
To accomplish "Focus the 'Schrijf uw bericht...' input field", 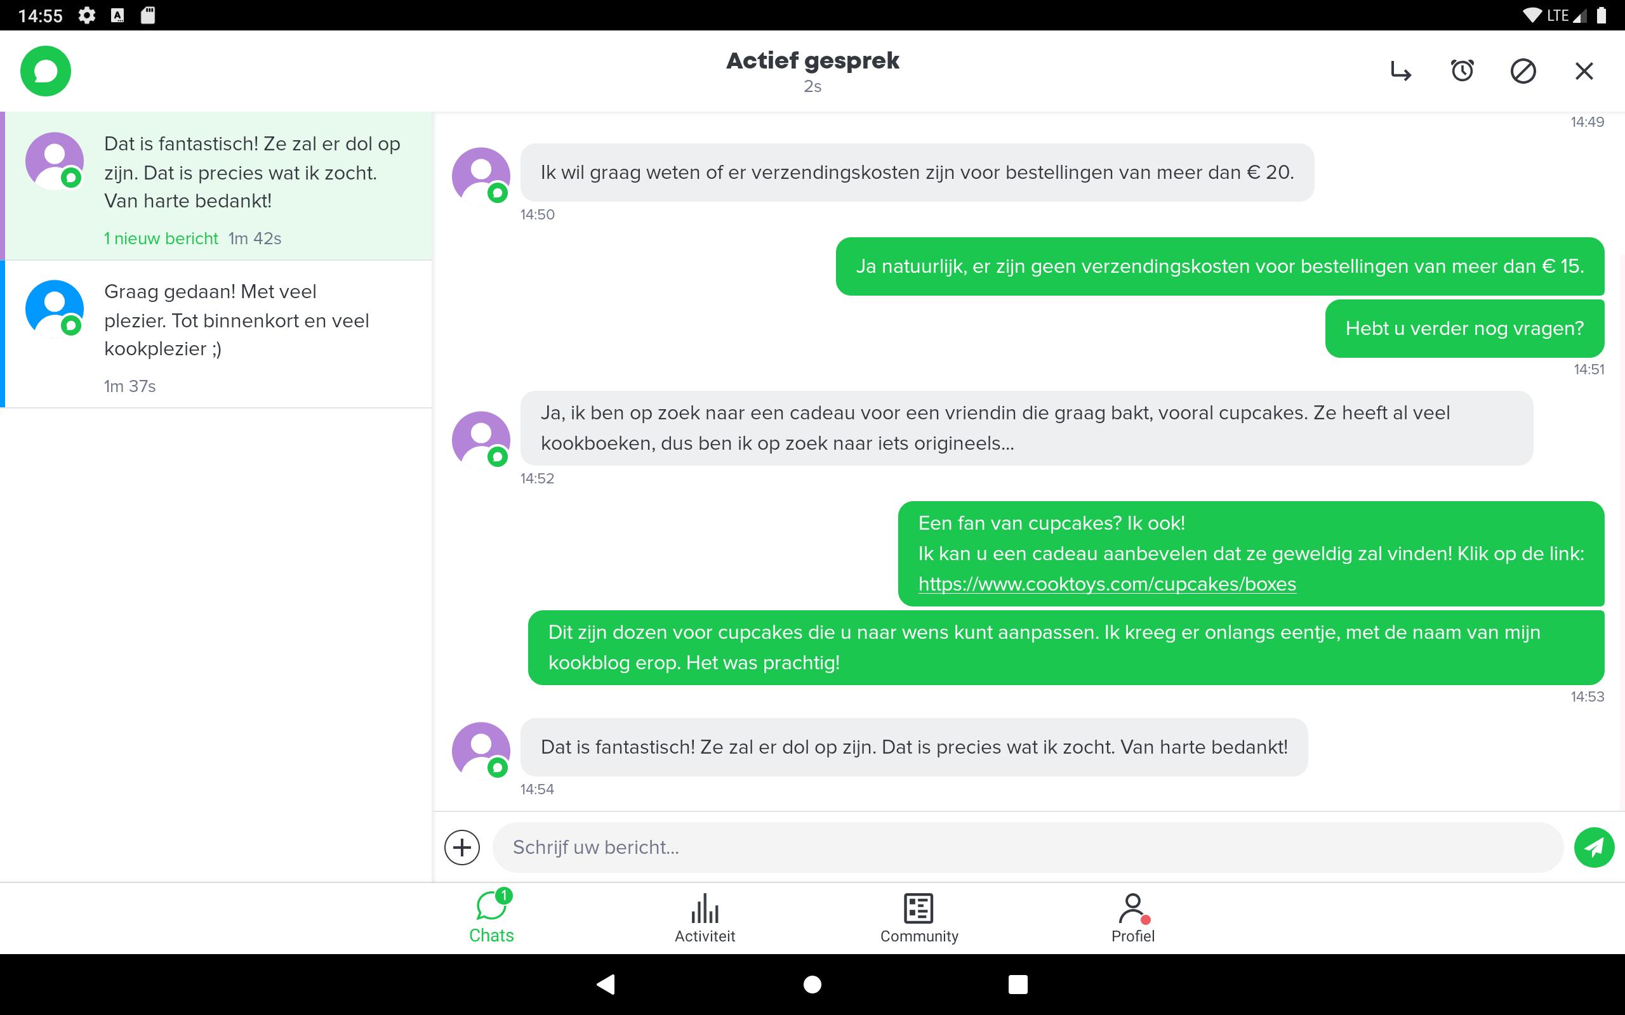I will 1028,847.
